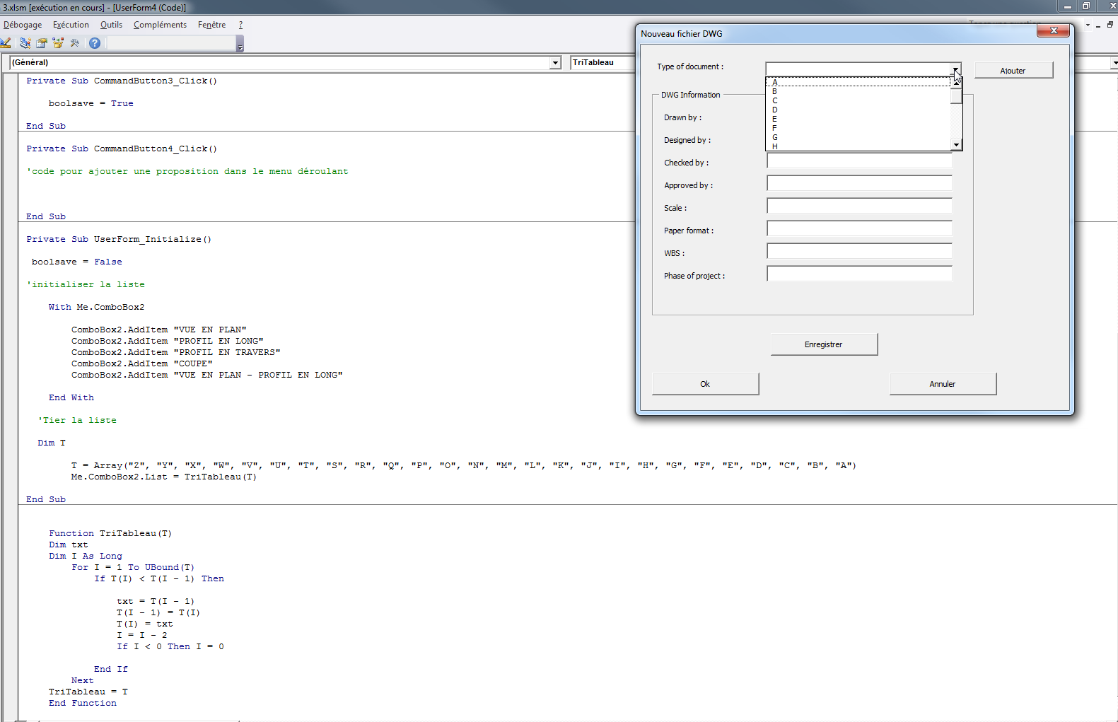This screenshot has width=1118, height=722.
Task: Click the list scrollbar down arrow
Action: [x=956, y=144]
